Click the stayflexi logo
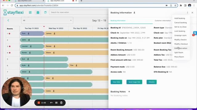 (x=14, y=12)
